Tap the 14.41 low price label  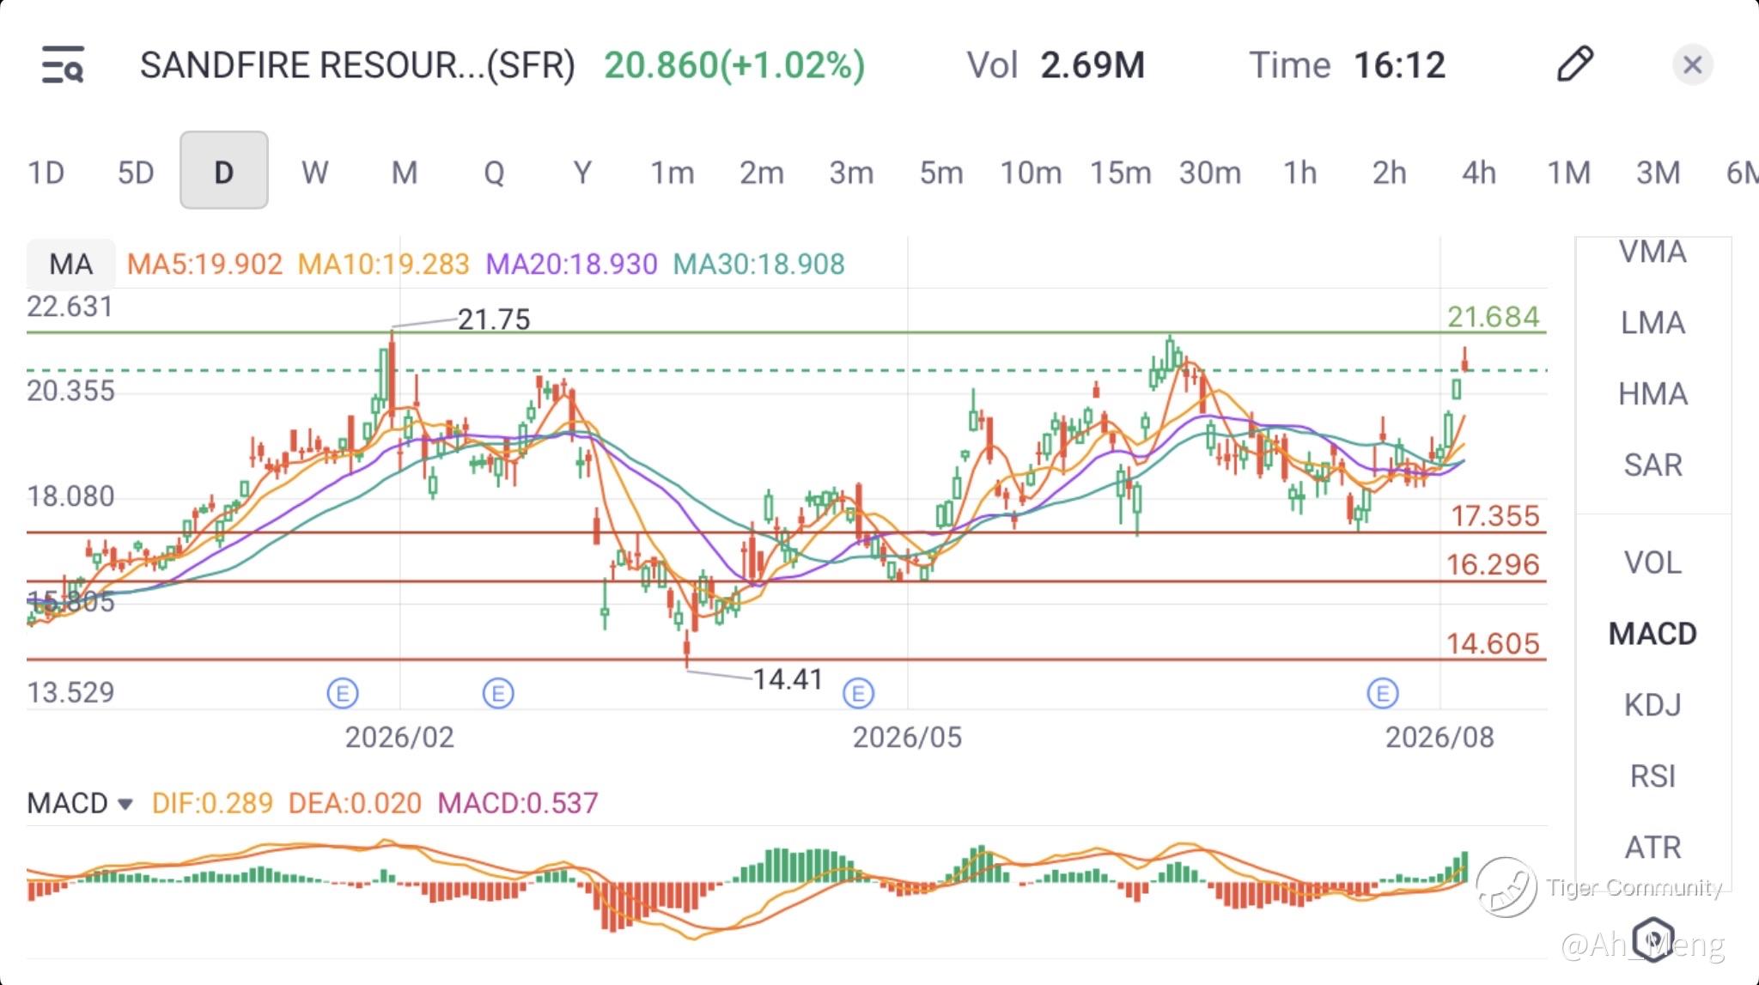pyautogui.click(x=788, y=679)
